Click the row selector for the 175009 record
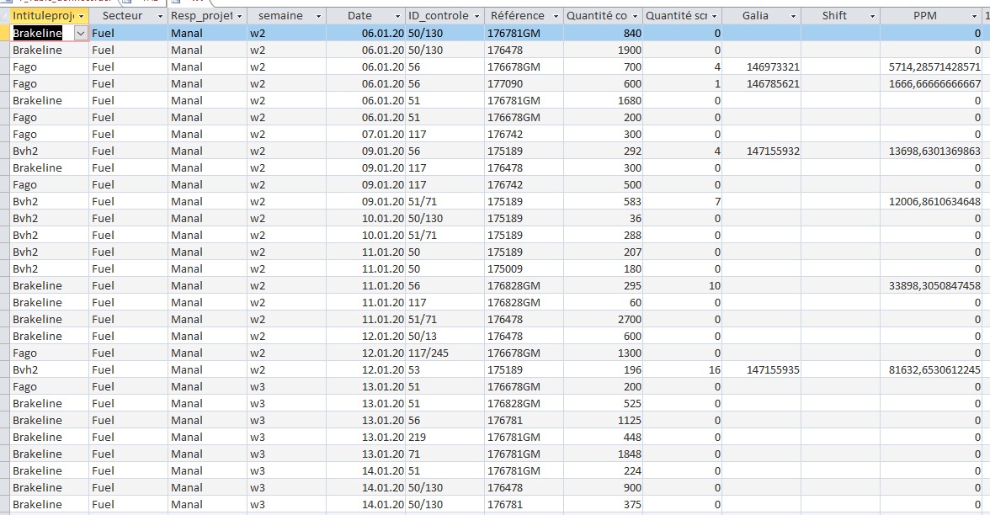Screen dimensions: 990x515 5,269
